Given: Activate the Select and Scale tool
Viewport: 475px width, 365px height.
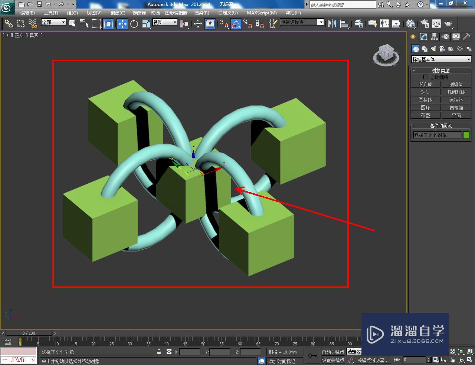Looking at the screenshot, I should pyautogui.click(x=146, y=24).
